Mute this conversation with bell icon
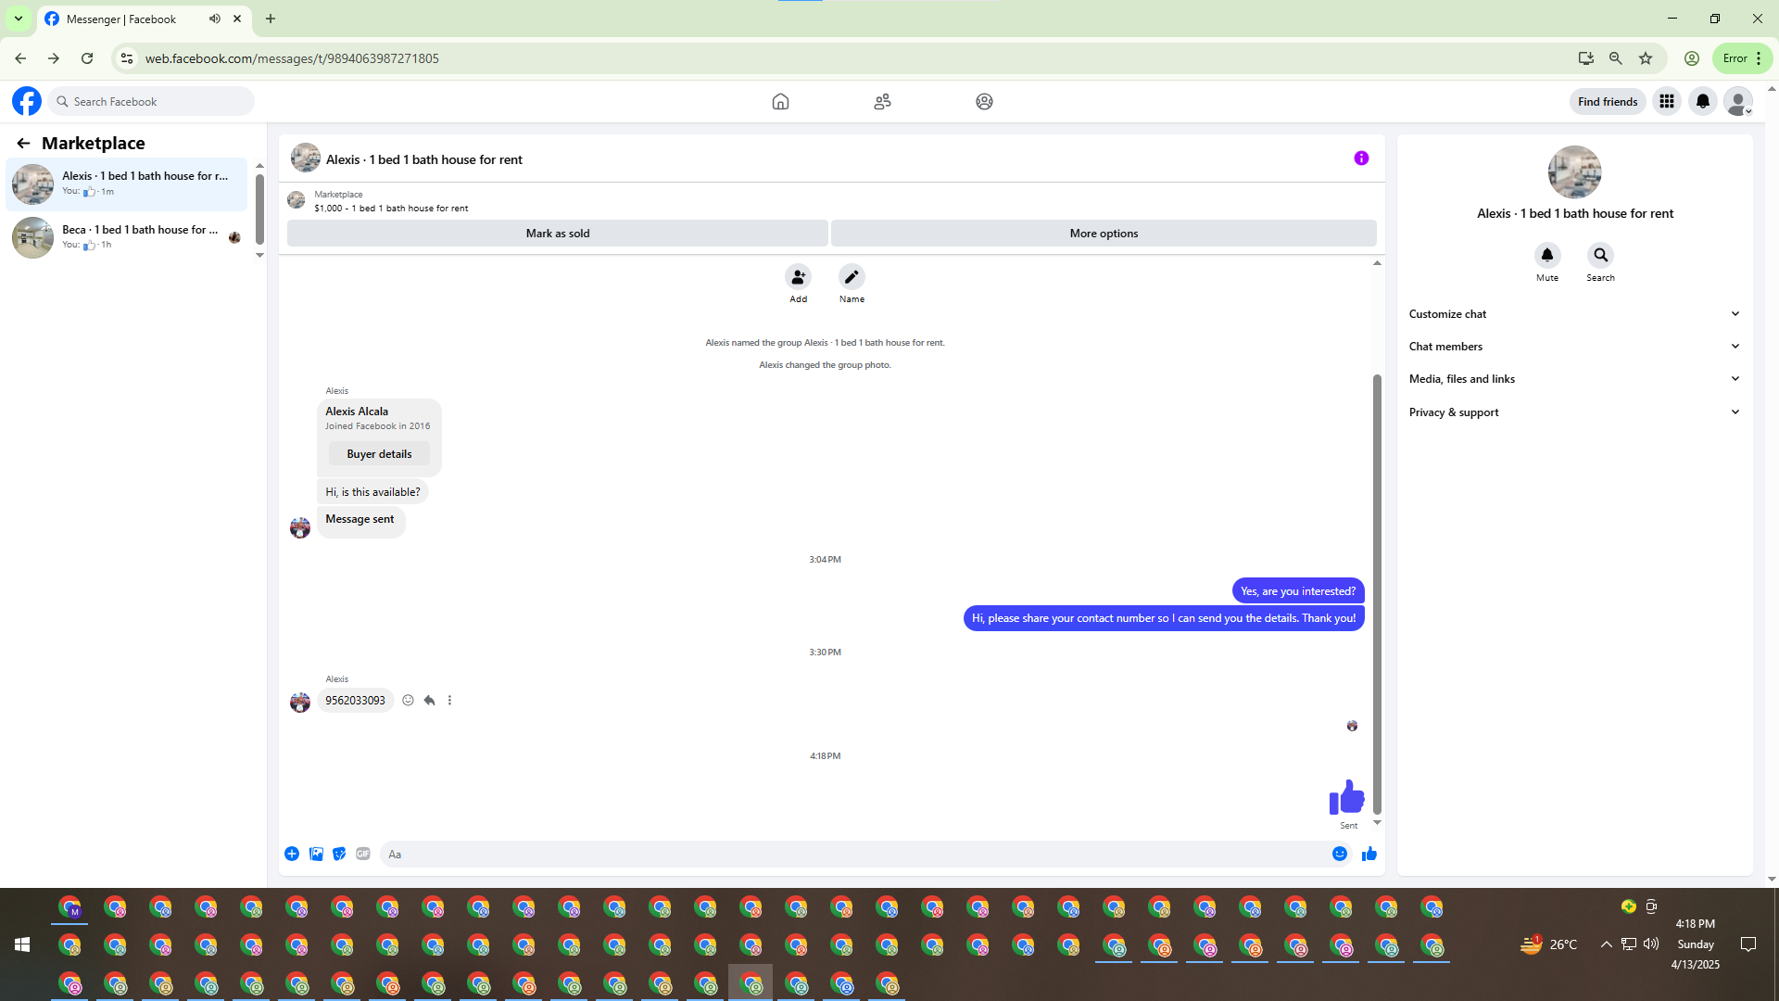 [x=1546, y=255]
